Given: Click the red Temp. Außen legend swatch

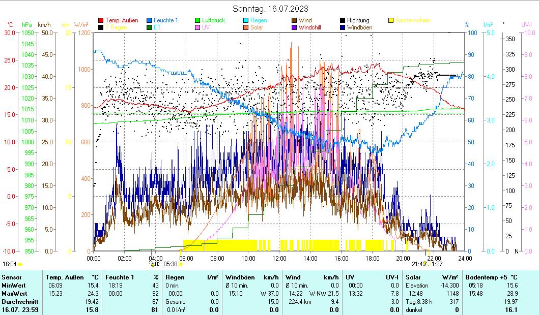Looking at the screenshot, I should tap(101, 20).
